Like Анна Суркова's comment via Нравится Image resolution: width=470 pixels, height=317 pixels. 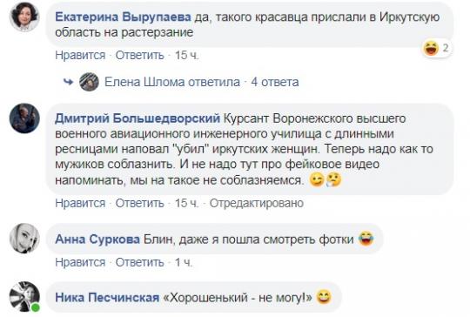[x=80, y=262]
